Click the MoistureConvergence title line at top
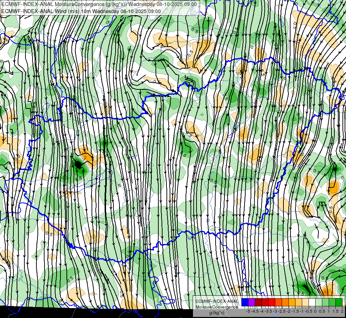The width and height of the screenshot is (346, 318). click(x=99, y=4)
